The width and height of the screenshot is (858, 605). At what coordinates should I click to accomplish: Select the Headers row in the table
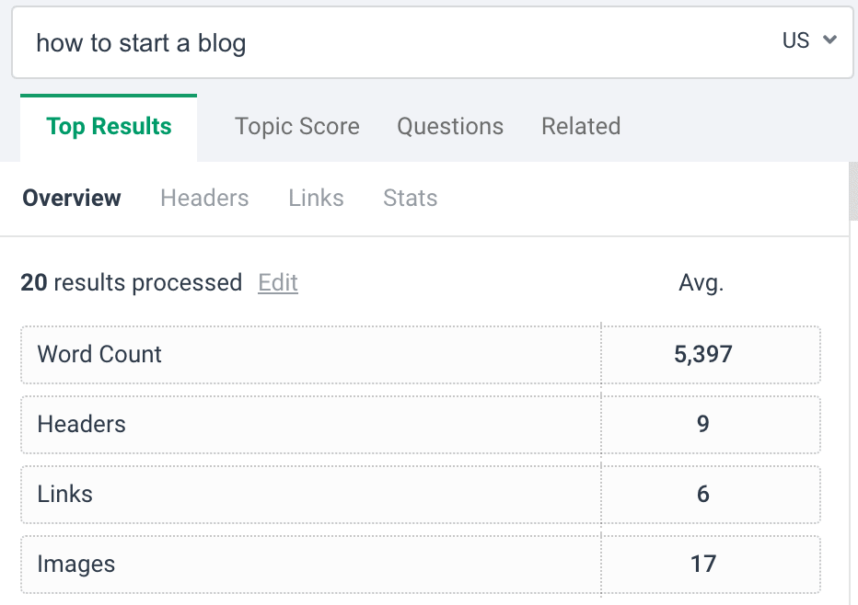click(x=421, y=425)
